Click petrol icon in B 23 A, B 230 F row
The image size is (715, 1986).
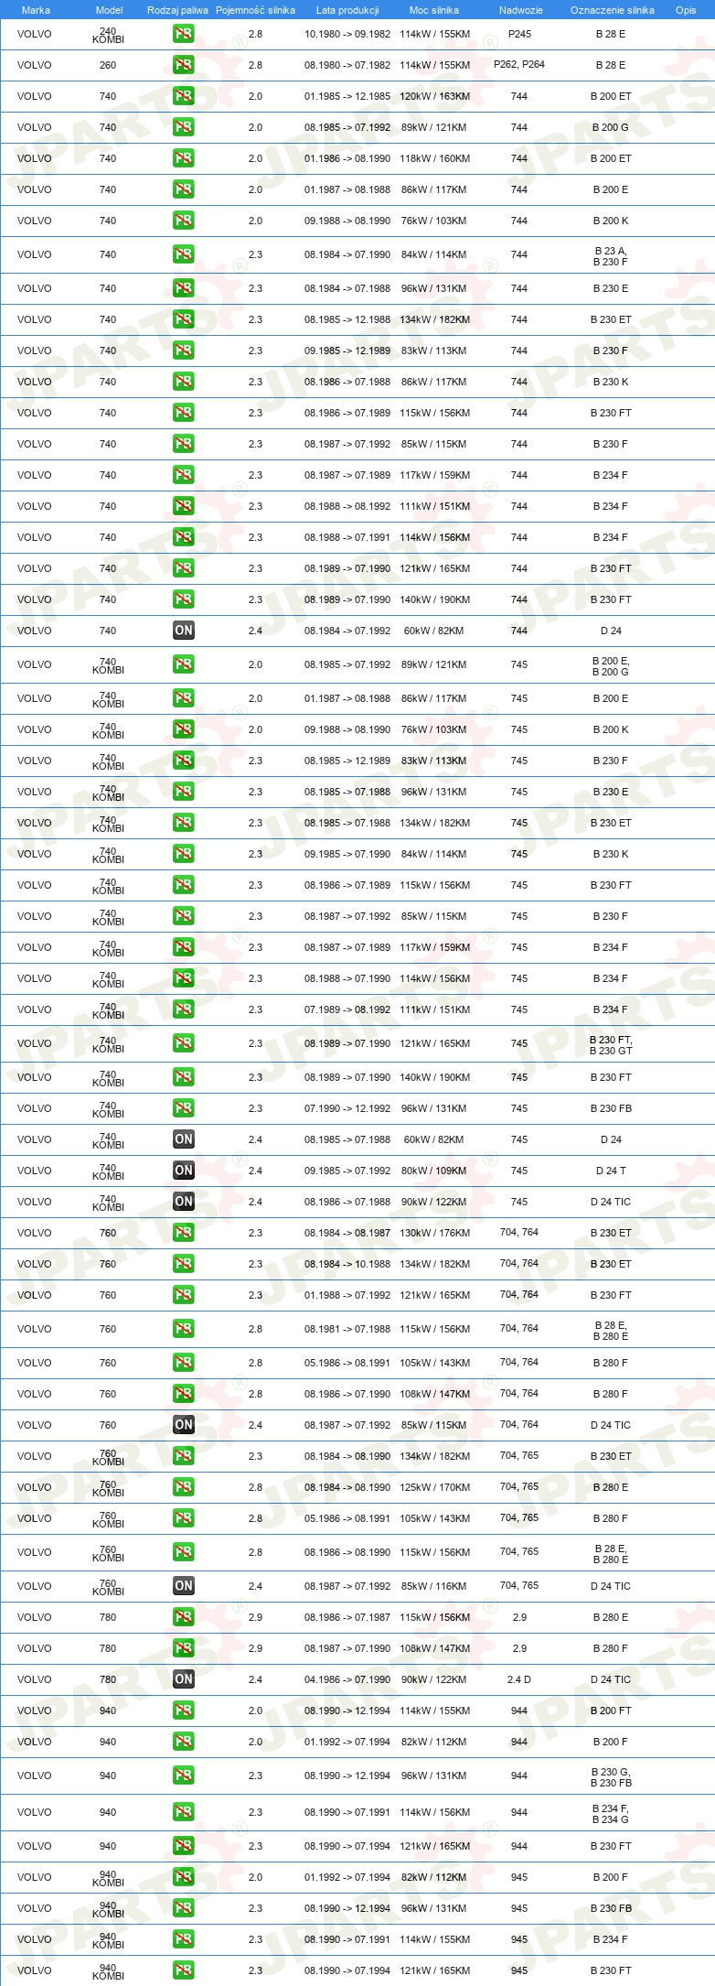click(x=184, y=254)
